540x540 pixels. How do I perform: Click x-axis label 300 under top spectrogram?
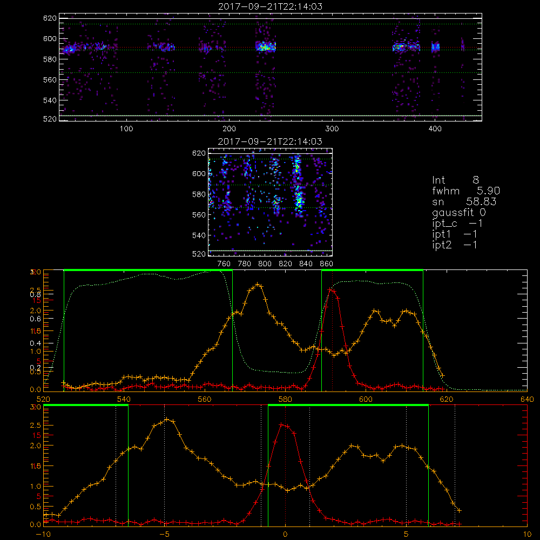332,129
